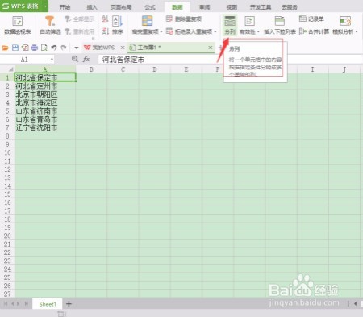The width and height of the screenshot is (363, 317).
Task: Expand the 模拟分析 dropdown arrow
Action: click(x=357, y=32)
